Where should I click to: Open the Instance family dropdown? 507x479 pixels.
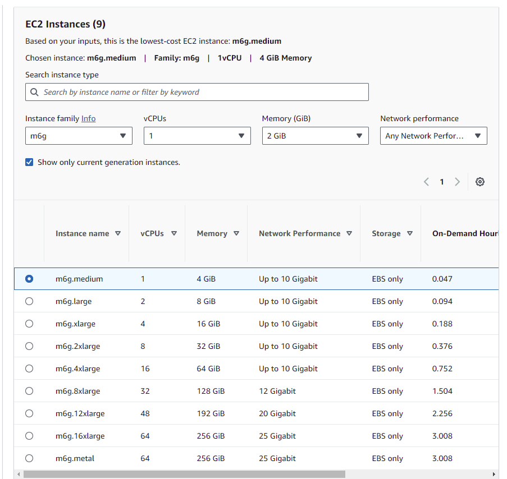79,136
